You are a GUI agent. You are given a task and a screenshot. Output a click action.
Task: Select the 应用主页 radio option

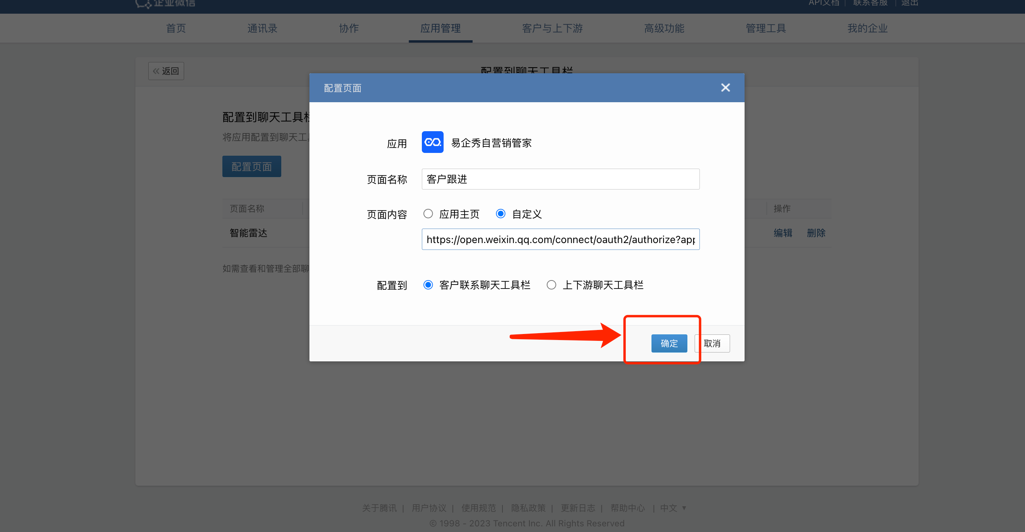(428, 214)
